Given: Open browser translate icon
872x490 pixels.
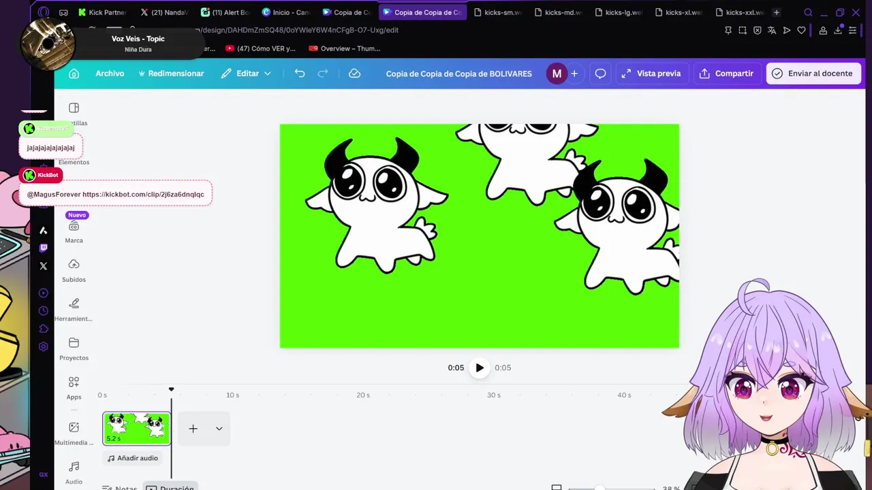Looking at the screenshot, I should tap(772, 30).
